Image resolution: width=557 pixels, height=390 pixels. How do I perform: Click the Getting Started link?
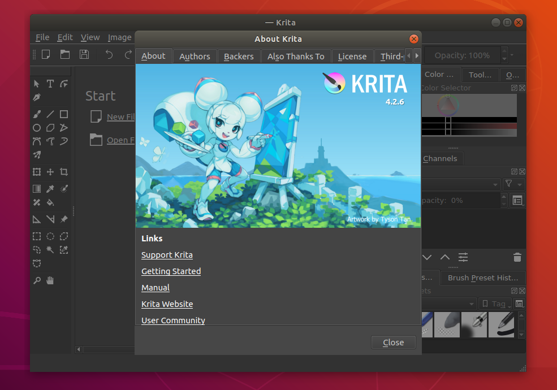pyautogui.click(x=171, y=271)
